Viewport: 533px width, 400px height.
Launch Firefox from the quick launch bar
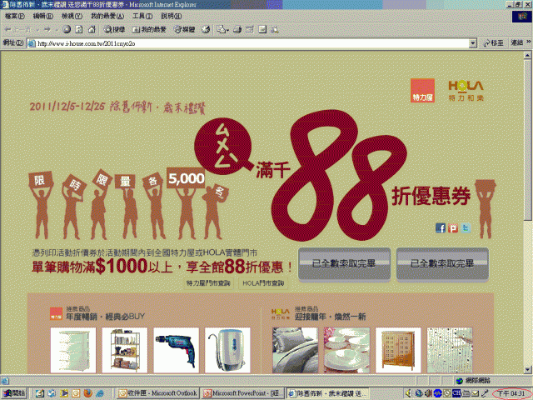(x=87, y=393)
